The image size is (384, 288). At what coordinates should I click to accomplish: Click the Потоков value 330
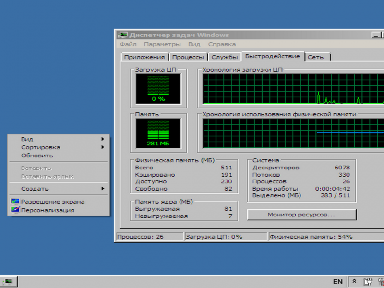[x=344, y=175]
